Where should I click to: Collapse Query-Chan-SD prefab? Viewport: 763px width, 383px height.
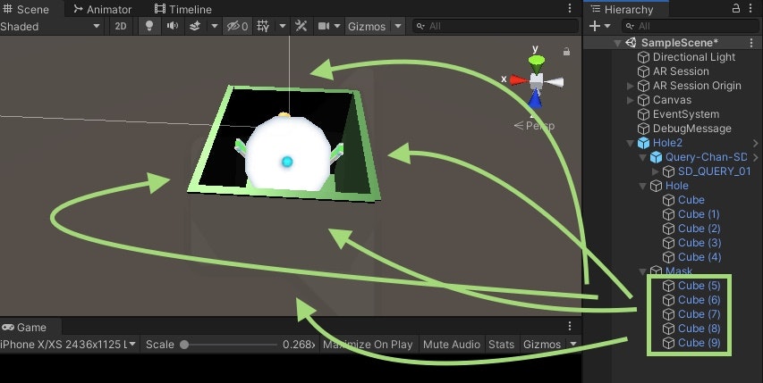(x=643, y=157)
